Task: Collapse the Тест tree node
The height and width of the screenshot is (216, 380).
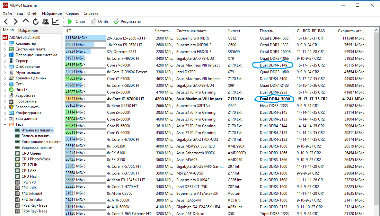Action: point(5,124)
